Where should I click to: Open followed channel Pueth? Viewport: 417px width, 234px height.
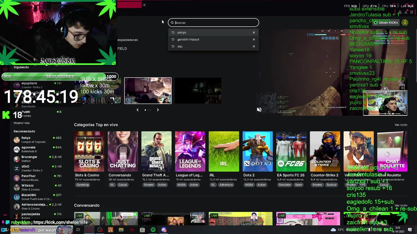tap(37, 113)
